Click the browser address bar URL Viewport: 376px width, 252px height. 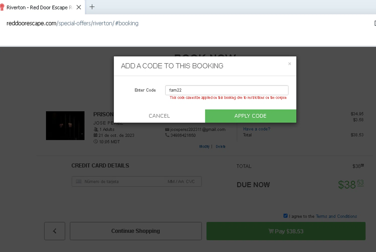click(x=72, y=23)
